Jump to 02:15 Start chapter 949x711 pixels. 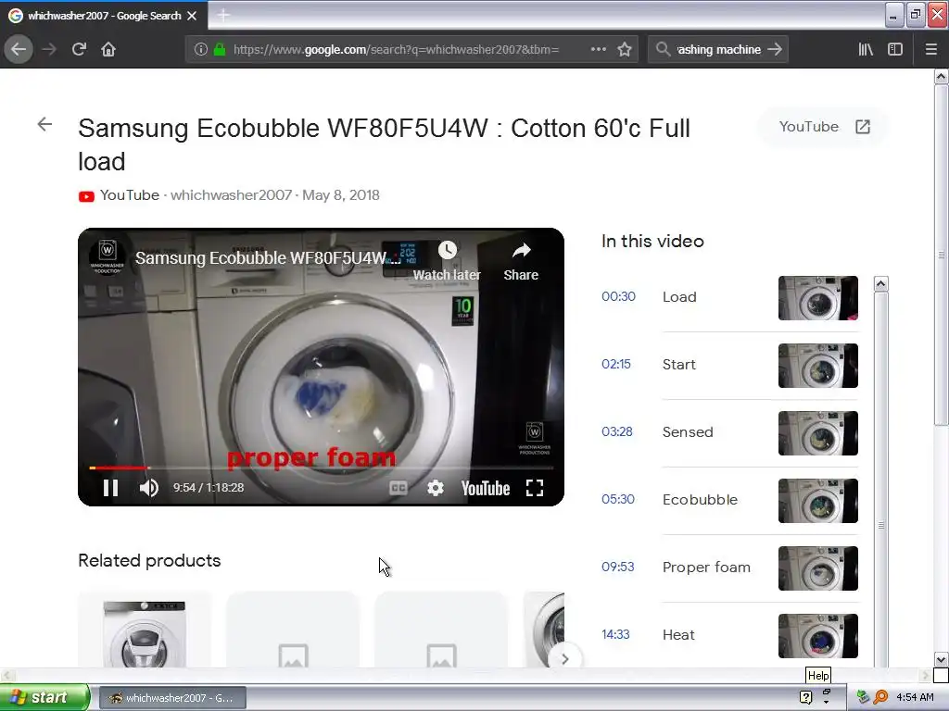pos(650,365)
